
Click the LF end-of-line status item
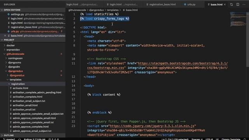pyautogui.click(x=217, y=139)
